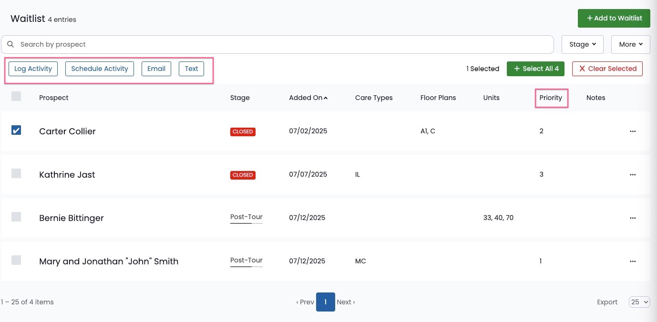The height and width of the screenshot is (322, 657).
Task: Open the More filters dropdown
Action: 631,44
